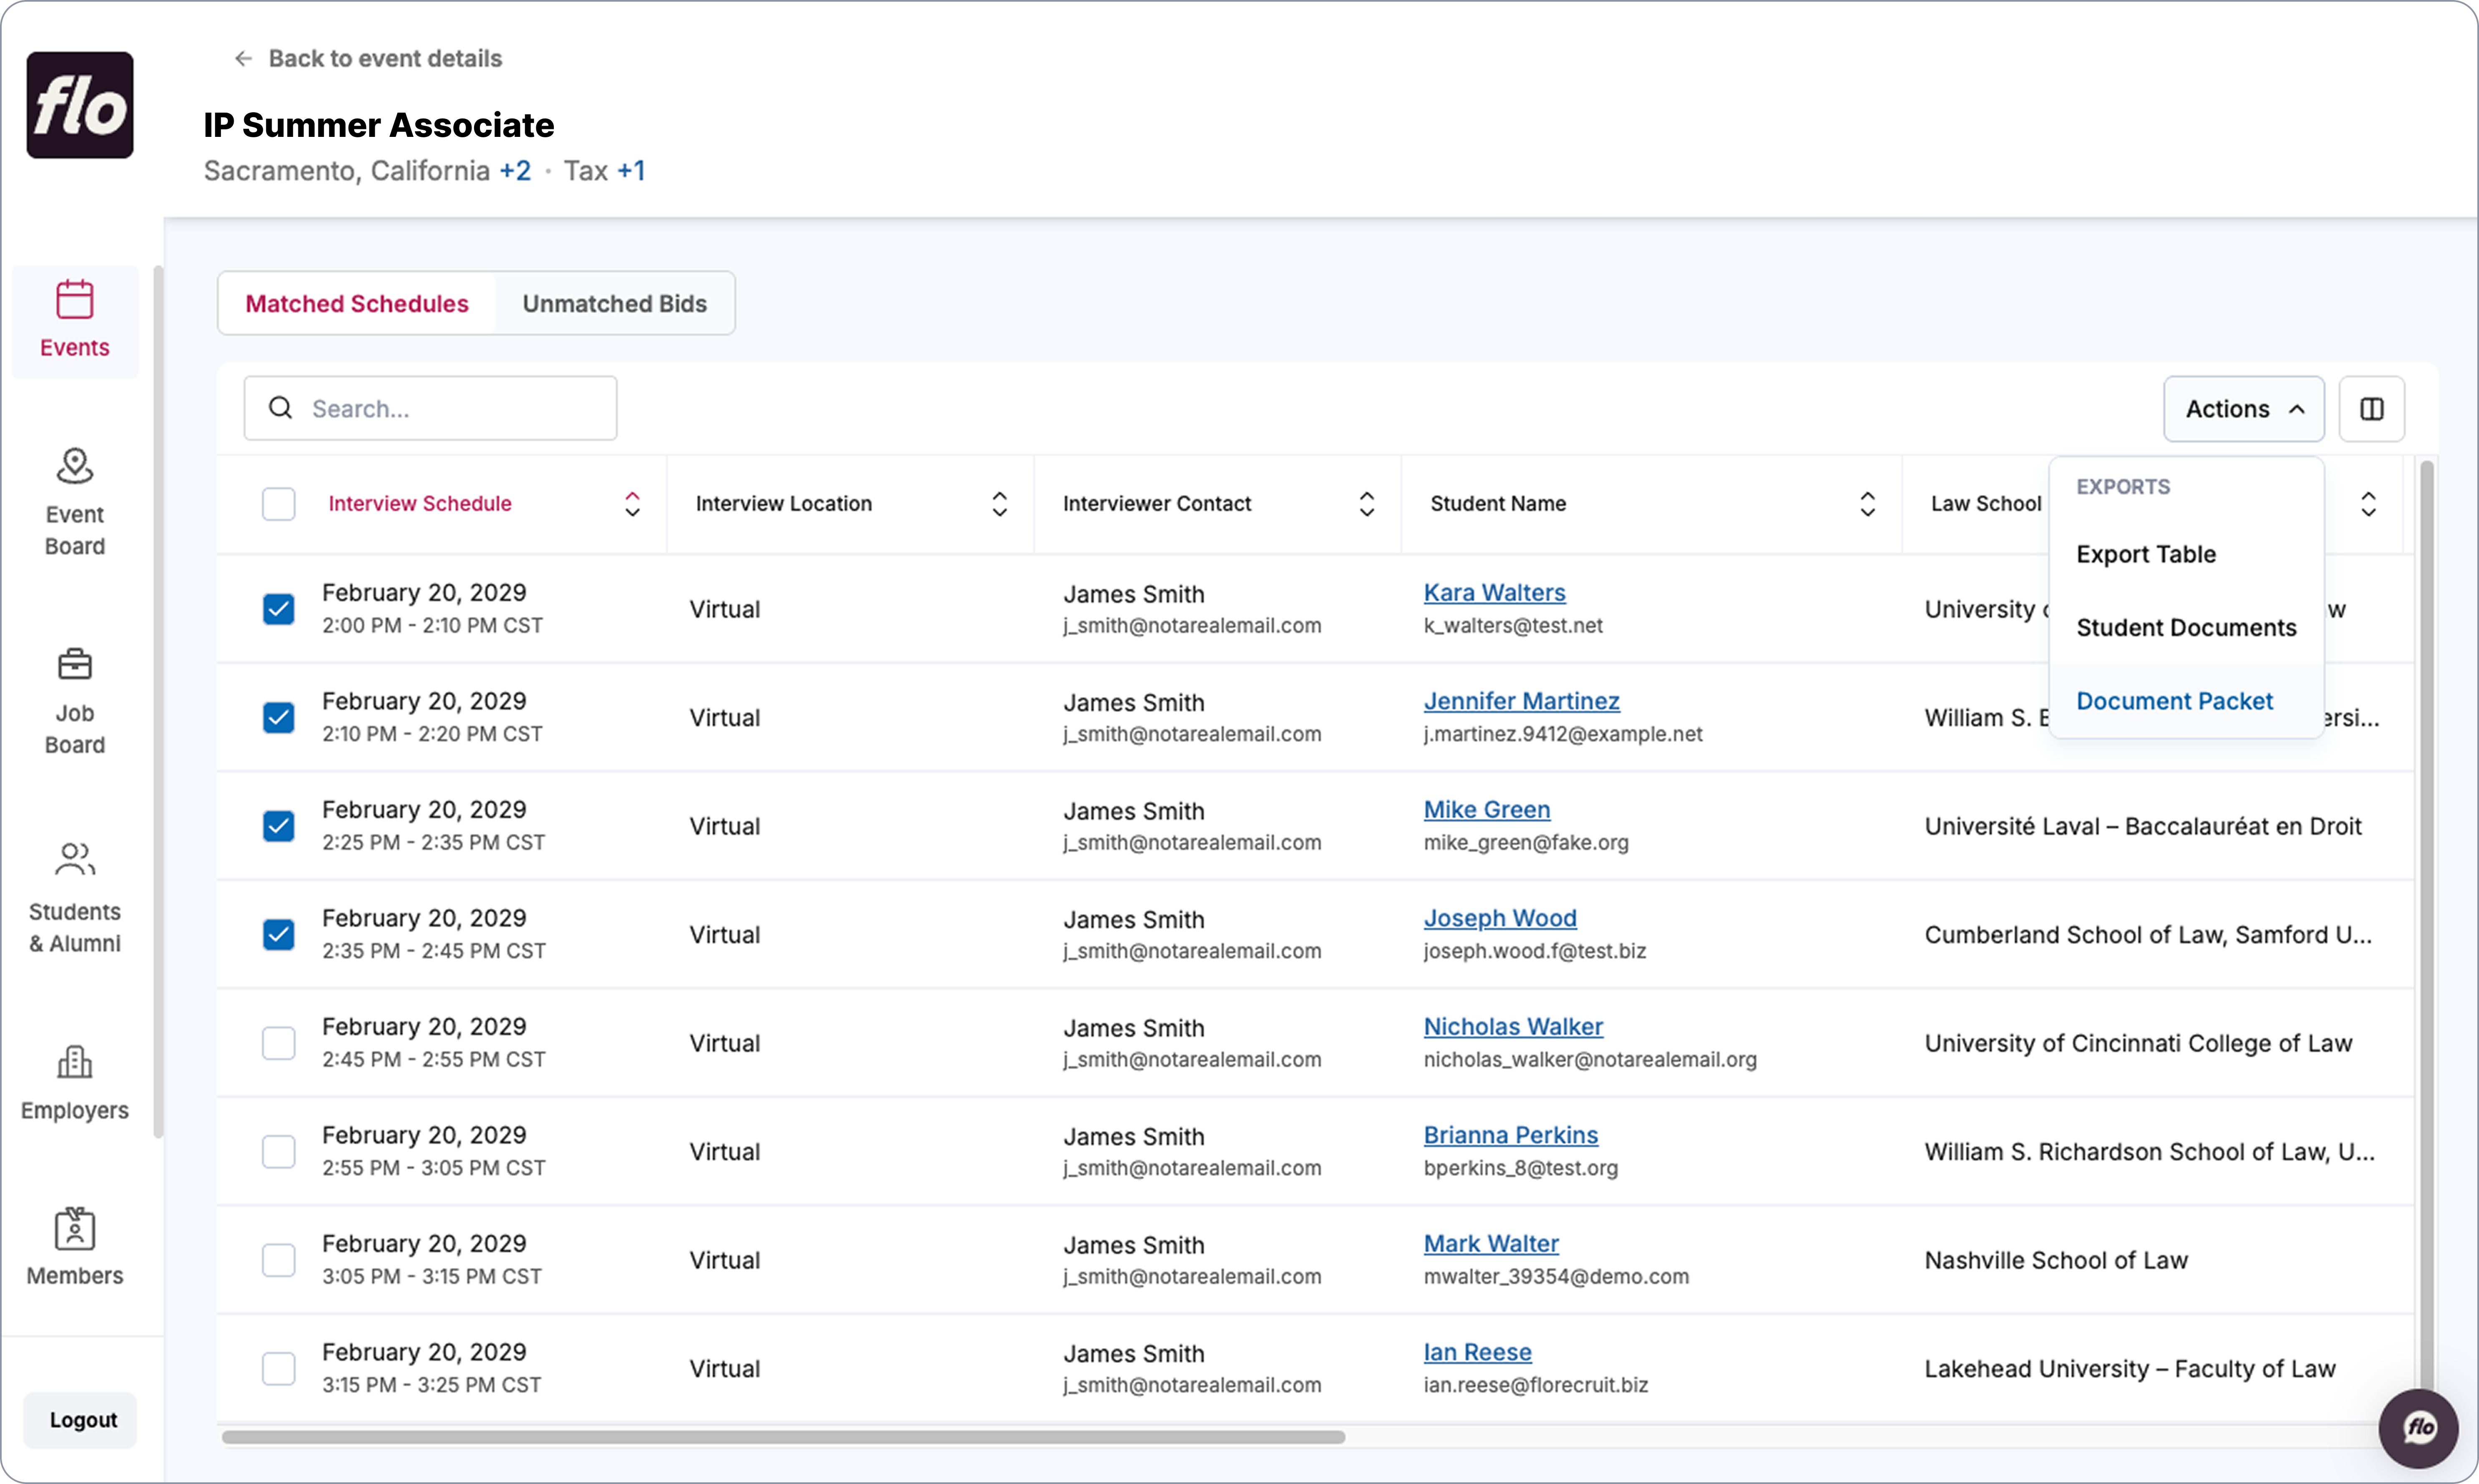Open the Events calendar icon

click(x=75, y=299)
